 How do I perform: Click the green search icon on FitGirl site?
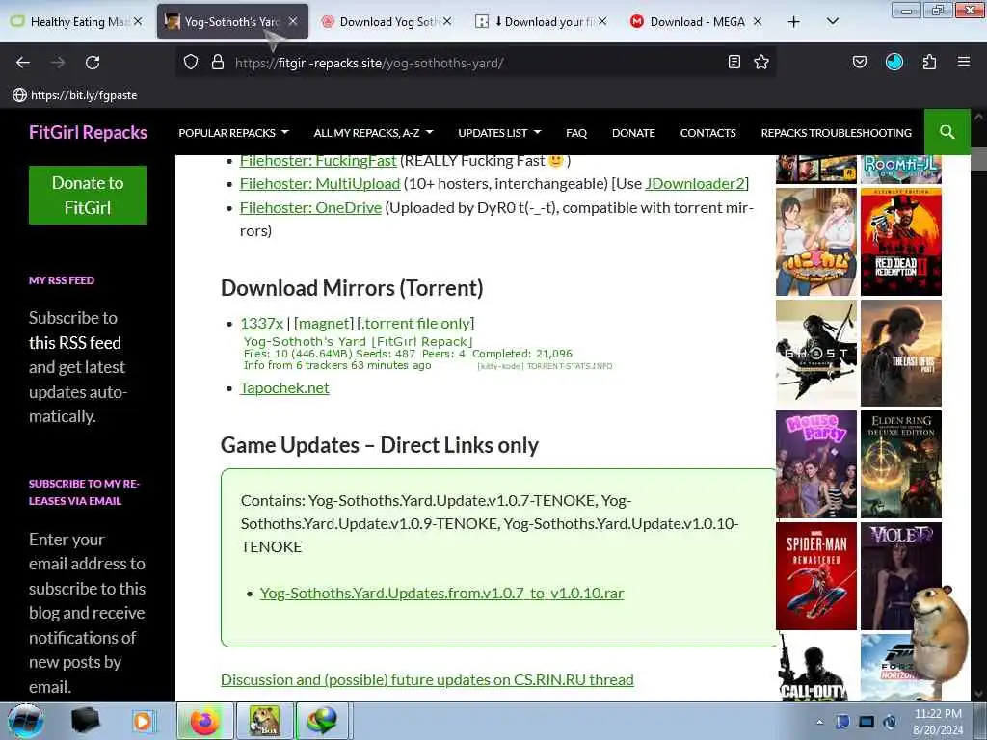point(947,132)
